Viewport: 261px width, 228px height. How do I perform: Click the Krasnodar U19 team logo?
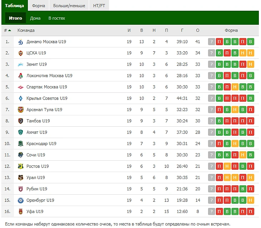[x=21, y=144]
